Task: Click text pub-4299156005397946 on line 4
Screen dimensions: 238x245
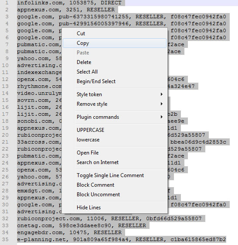Action: (94, 23)
